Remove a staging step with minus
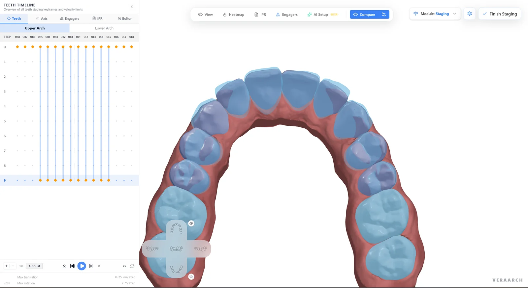Image resolution: width=528 pixels, height=288 pixels. coord(13,266)
